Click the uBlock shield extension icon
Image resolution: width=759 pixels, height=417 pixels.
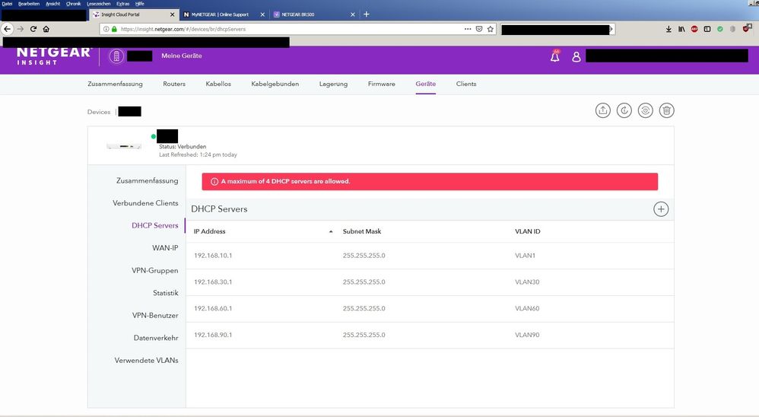point(746,29)
